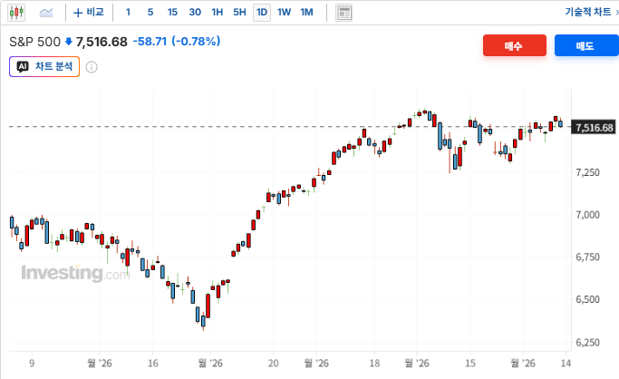Open the AI 차트 분석 button

pos(44,66)
